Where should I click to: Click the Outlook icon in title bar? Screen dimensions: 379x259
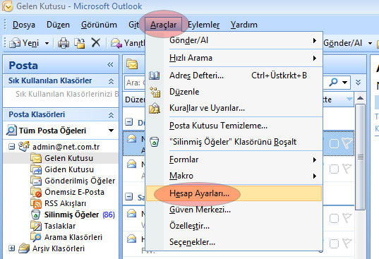[x=7, y=6]
